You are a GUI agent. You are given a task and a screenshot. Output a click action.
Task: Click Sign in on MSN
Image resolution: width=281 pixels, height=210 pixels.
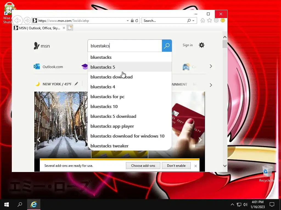point(188,45)
